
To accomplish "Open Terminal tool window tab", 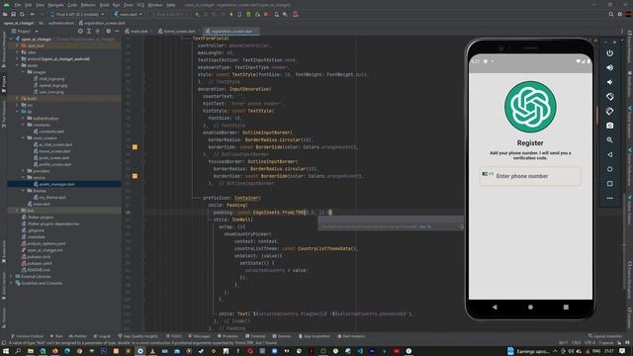I will pyautogui.click(x=255, y=336).
